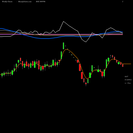
Task: Click the tallest green candle at chart peak
Action: click(x=64, y=46)
